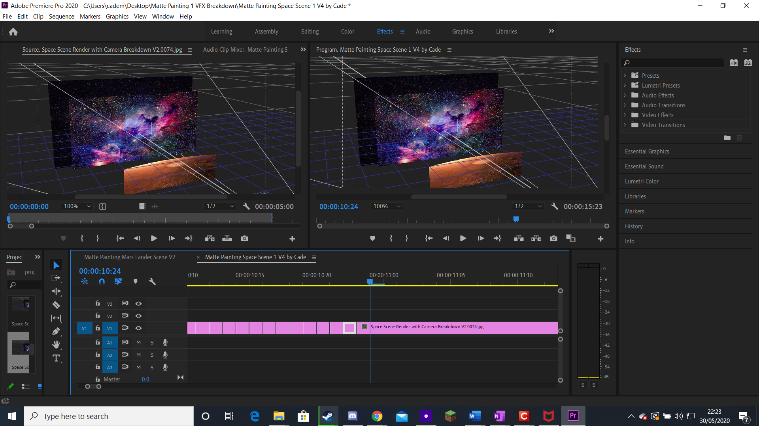Expand the Video Transitions folder

(x=625, y=125)
